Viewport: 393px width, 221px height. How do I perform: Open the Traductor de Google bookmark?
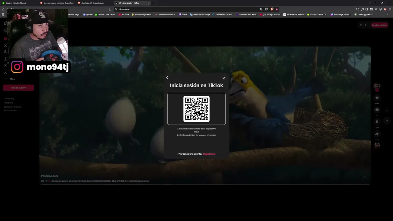click(x=200, y=14)
